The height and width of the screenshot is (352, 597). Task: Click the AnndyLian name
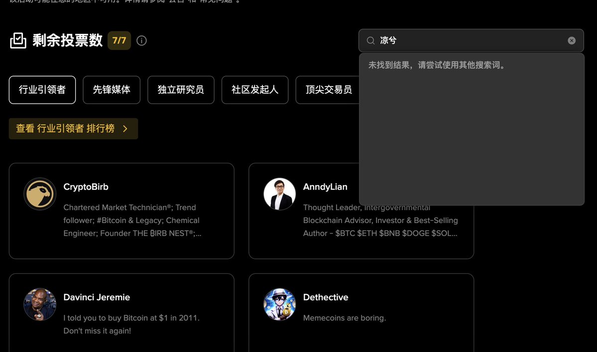pos(325,187)
